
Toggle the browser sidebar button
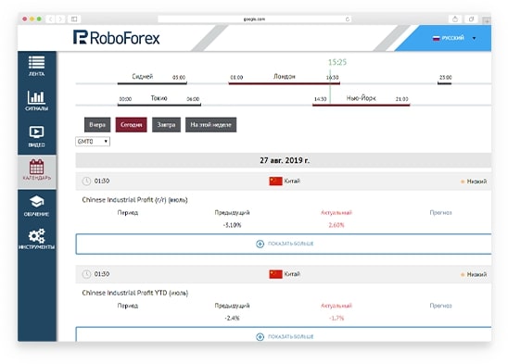coord(74,19)
